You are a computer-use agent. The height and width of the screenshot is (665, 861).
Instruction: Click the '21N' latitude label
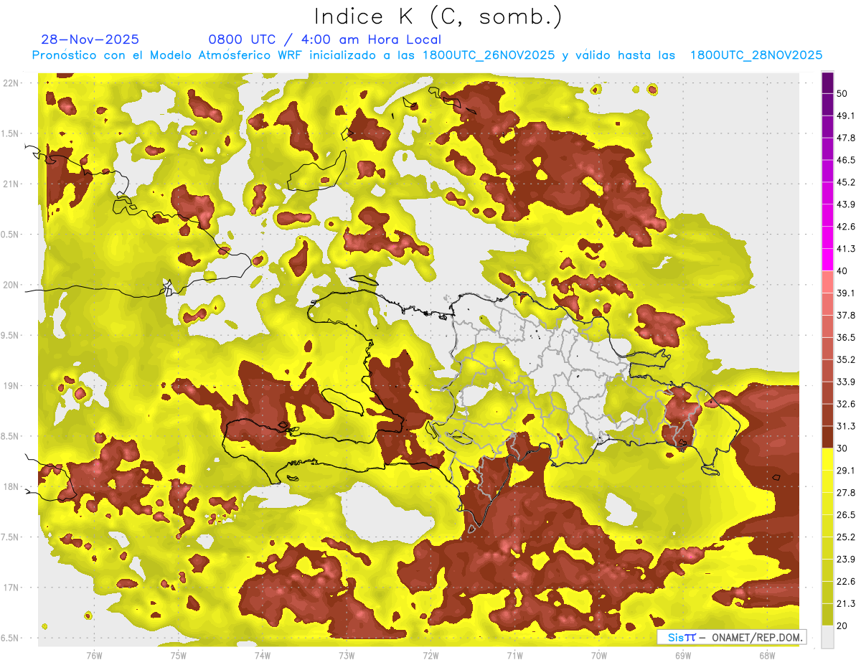click(x=11, y=184)
